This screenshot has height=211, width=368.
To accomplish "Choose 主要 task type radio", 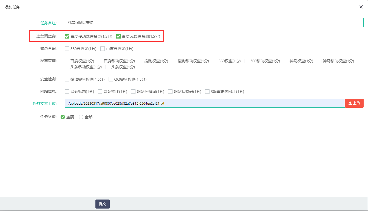I will [63, 117].
